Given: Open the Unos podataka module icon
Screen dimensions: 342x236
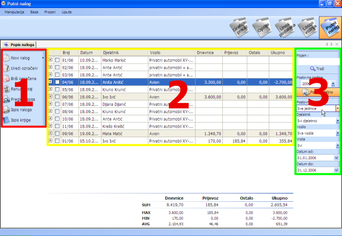Looking at the screenshot, I should coord(285,27).
